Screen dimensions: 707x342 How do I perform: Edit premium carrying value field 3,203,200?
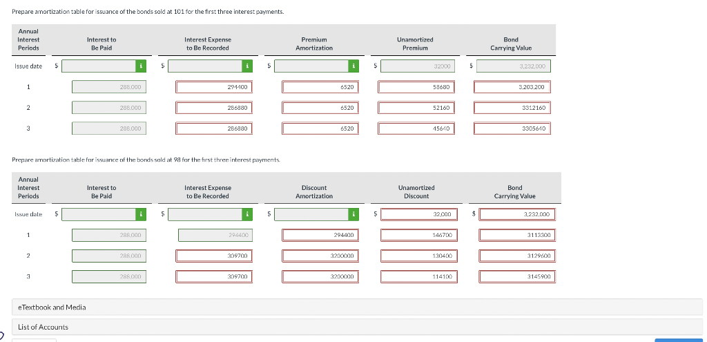[x=512, y=87]
